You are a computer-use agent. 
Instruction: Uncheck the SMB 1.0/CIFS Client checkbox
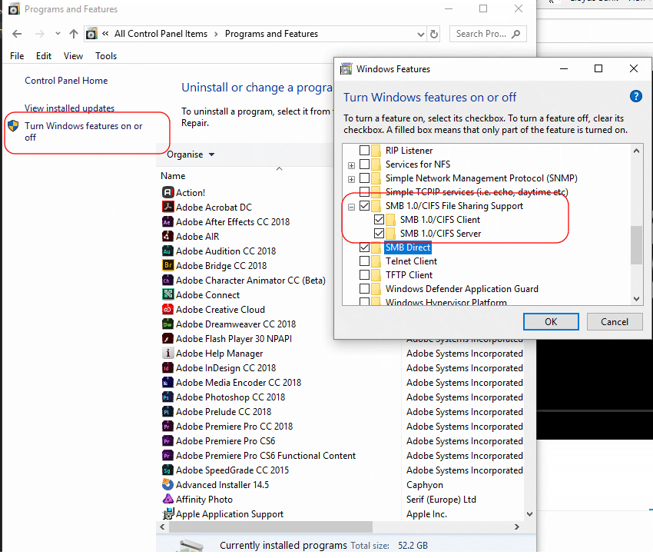click(x=379, y=219)
